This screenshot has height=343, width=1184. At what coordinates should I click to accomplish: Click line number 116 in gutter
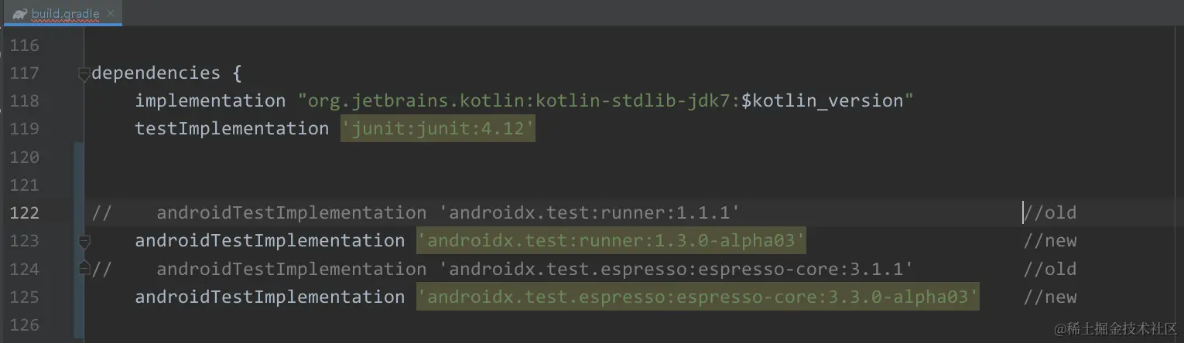(24, 46)
